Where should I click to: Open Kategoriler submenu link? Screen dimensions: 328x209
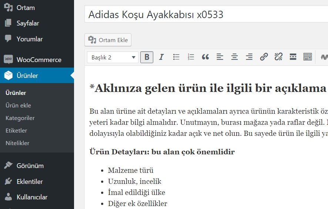point(20,118)
